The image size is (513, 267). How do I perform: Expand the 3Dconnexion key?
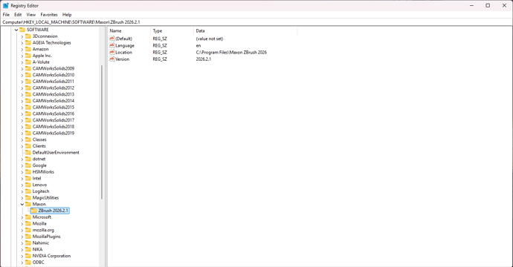pos(22,36)
